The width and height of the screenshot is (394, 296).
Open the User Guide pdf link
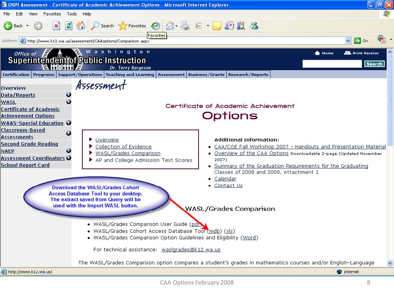click(x=196, y=224)
